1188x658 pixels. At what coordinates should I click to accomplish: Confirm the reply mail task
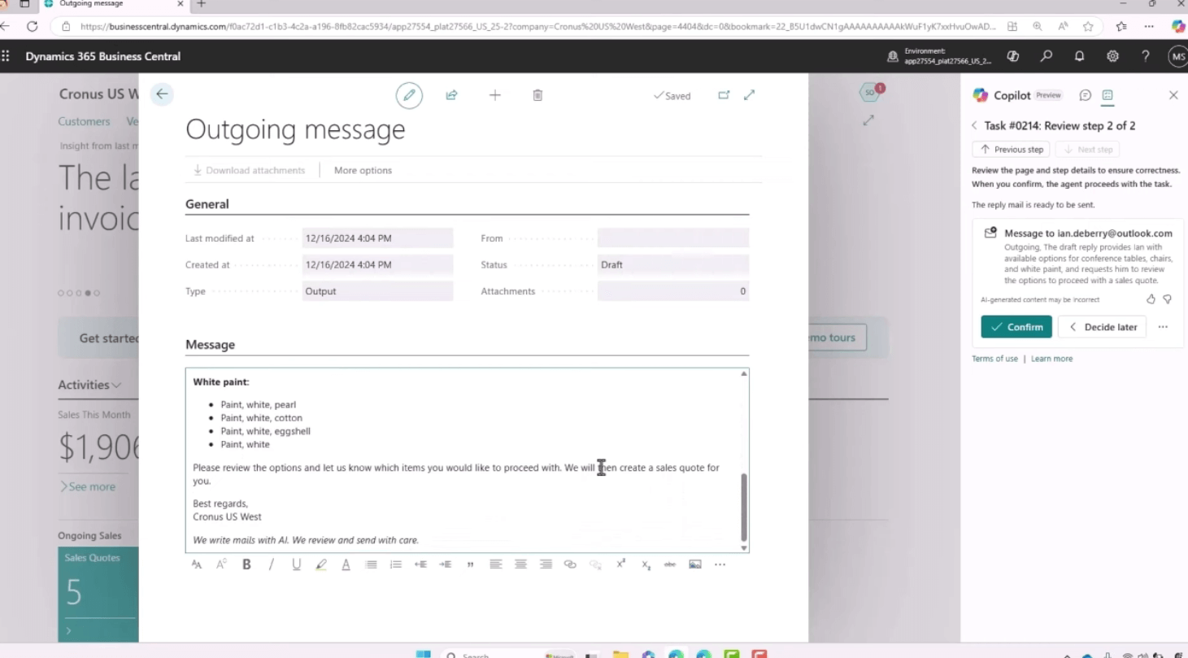coord(1016,327)
